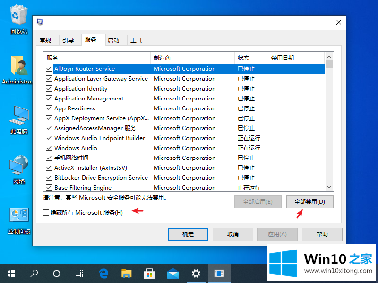Sort by 禁用日期 column header
This screenshot has height=283, width=378.
point(296,58)
